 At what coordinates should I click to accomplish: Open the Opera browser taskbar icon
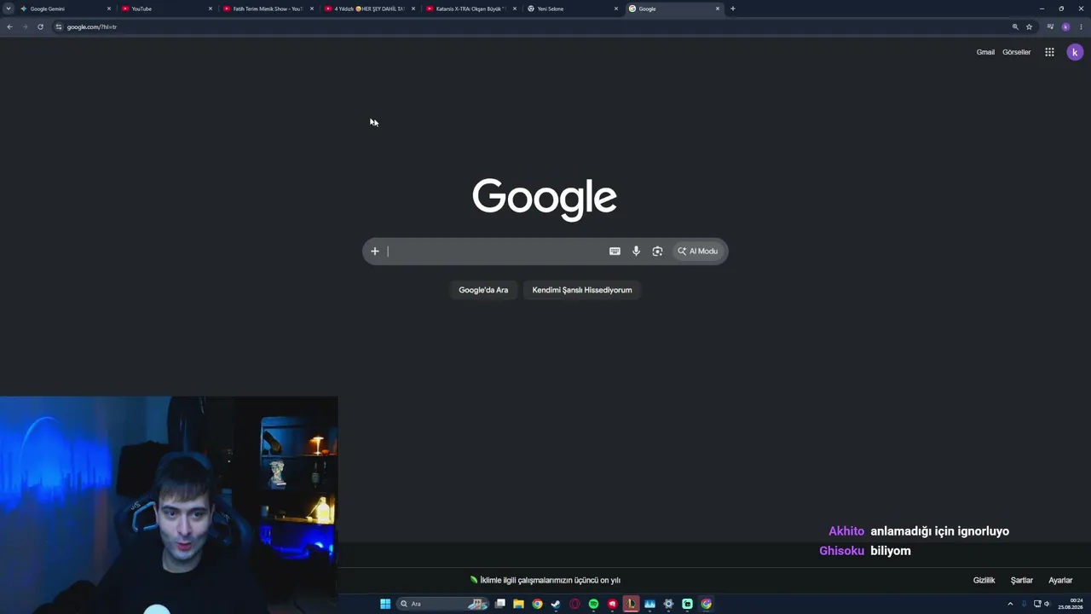[x=574, y=604]
